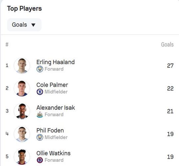Viewport: 179px width, 166px height.
Task: Open Erling Haaland's player photo
Action: tap(22, 66)
